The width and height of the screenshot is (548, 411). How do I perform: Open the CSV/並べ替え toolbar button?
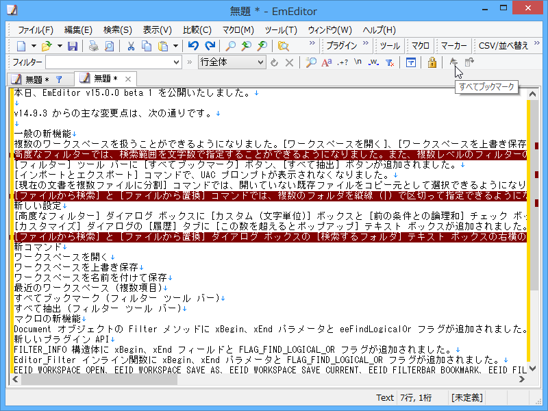click(x=503, y=46)
